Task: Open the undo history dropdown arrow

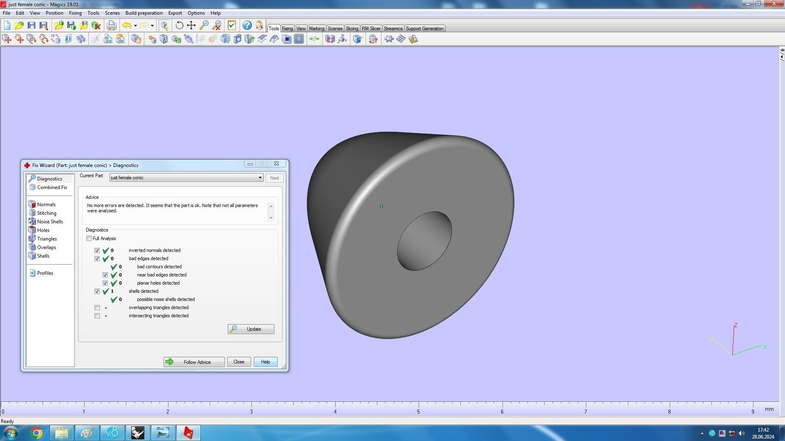Action: pos(135,25)
